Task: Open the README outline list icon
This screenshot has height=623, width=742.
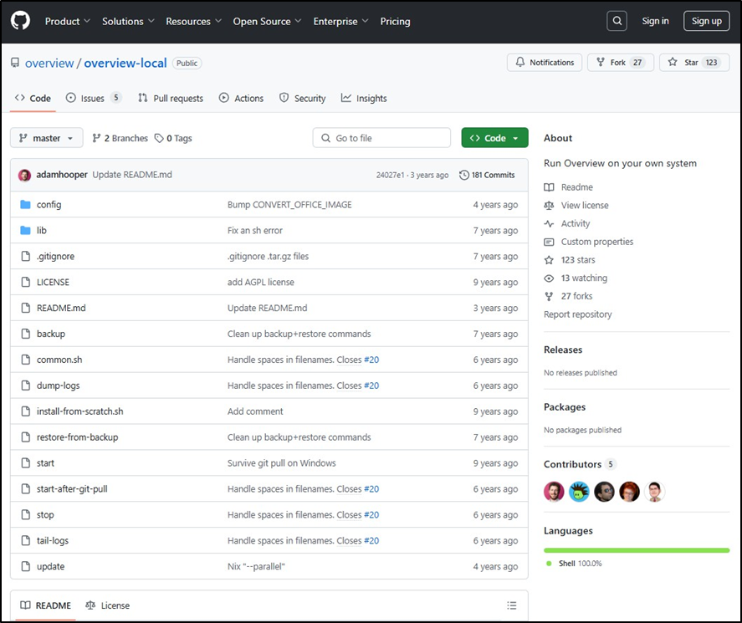Action: (512, 605)
